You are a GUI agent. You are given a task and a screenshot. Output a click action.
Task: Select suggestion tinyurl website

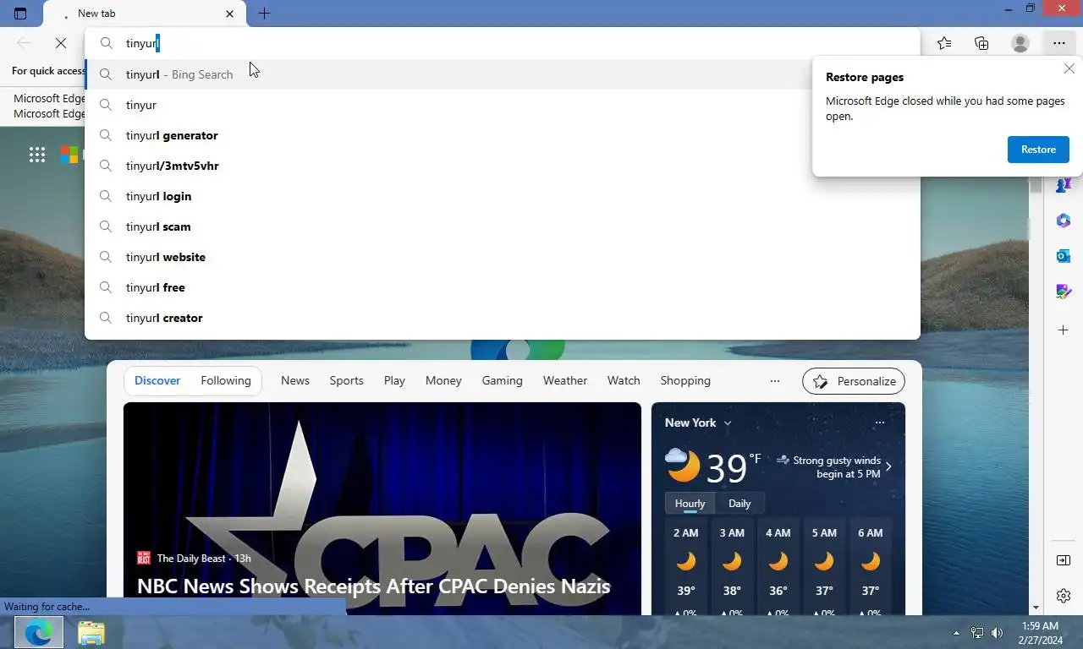click(x=503, y=257)
